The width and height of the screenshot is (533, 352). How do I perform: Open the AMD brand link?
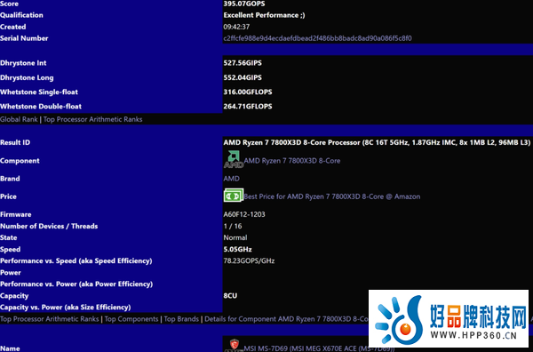click(x=232, y=179)
